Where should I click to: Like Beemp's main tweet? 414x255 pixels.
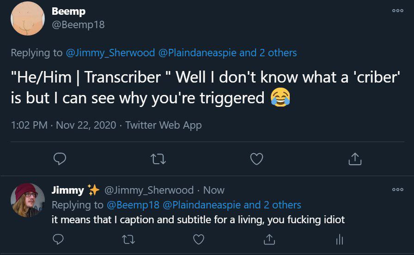(256, 159)
